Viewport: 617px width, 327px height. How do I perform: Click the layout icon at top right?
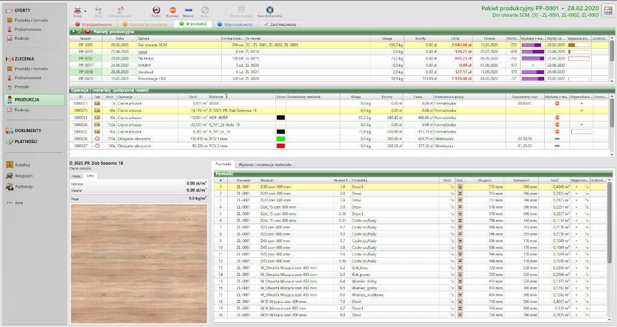(x=609, y=11)
